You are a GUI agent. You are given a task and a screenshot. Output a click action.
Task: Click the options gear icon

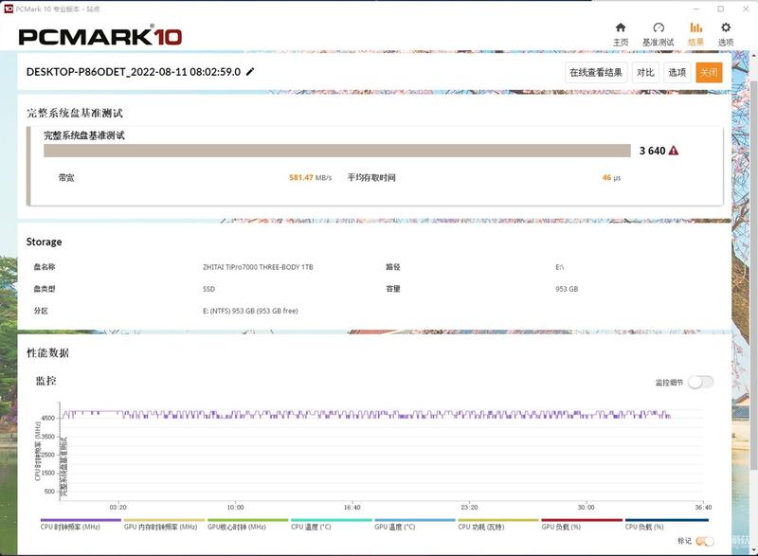[x=726, y=27]
